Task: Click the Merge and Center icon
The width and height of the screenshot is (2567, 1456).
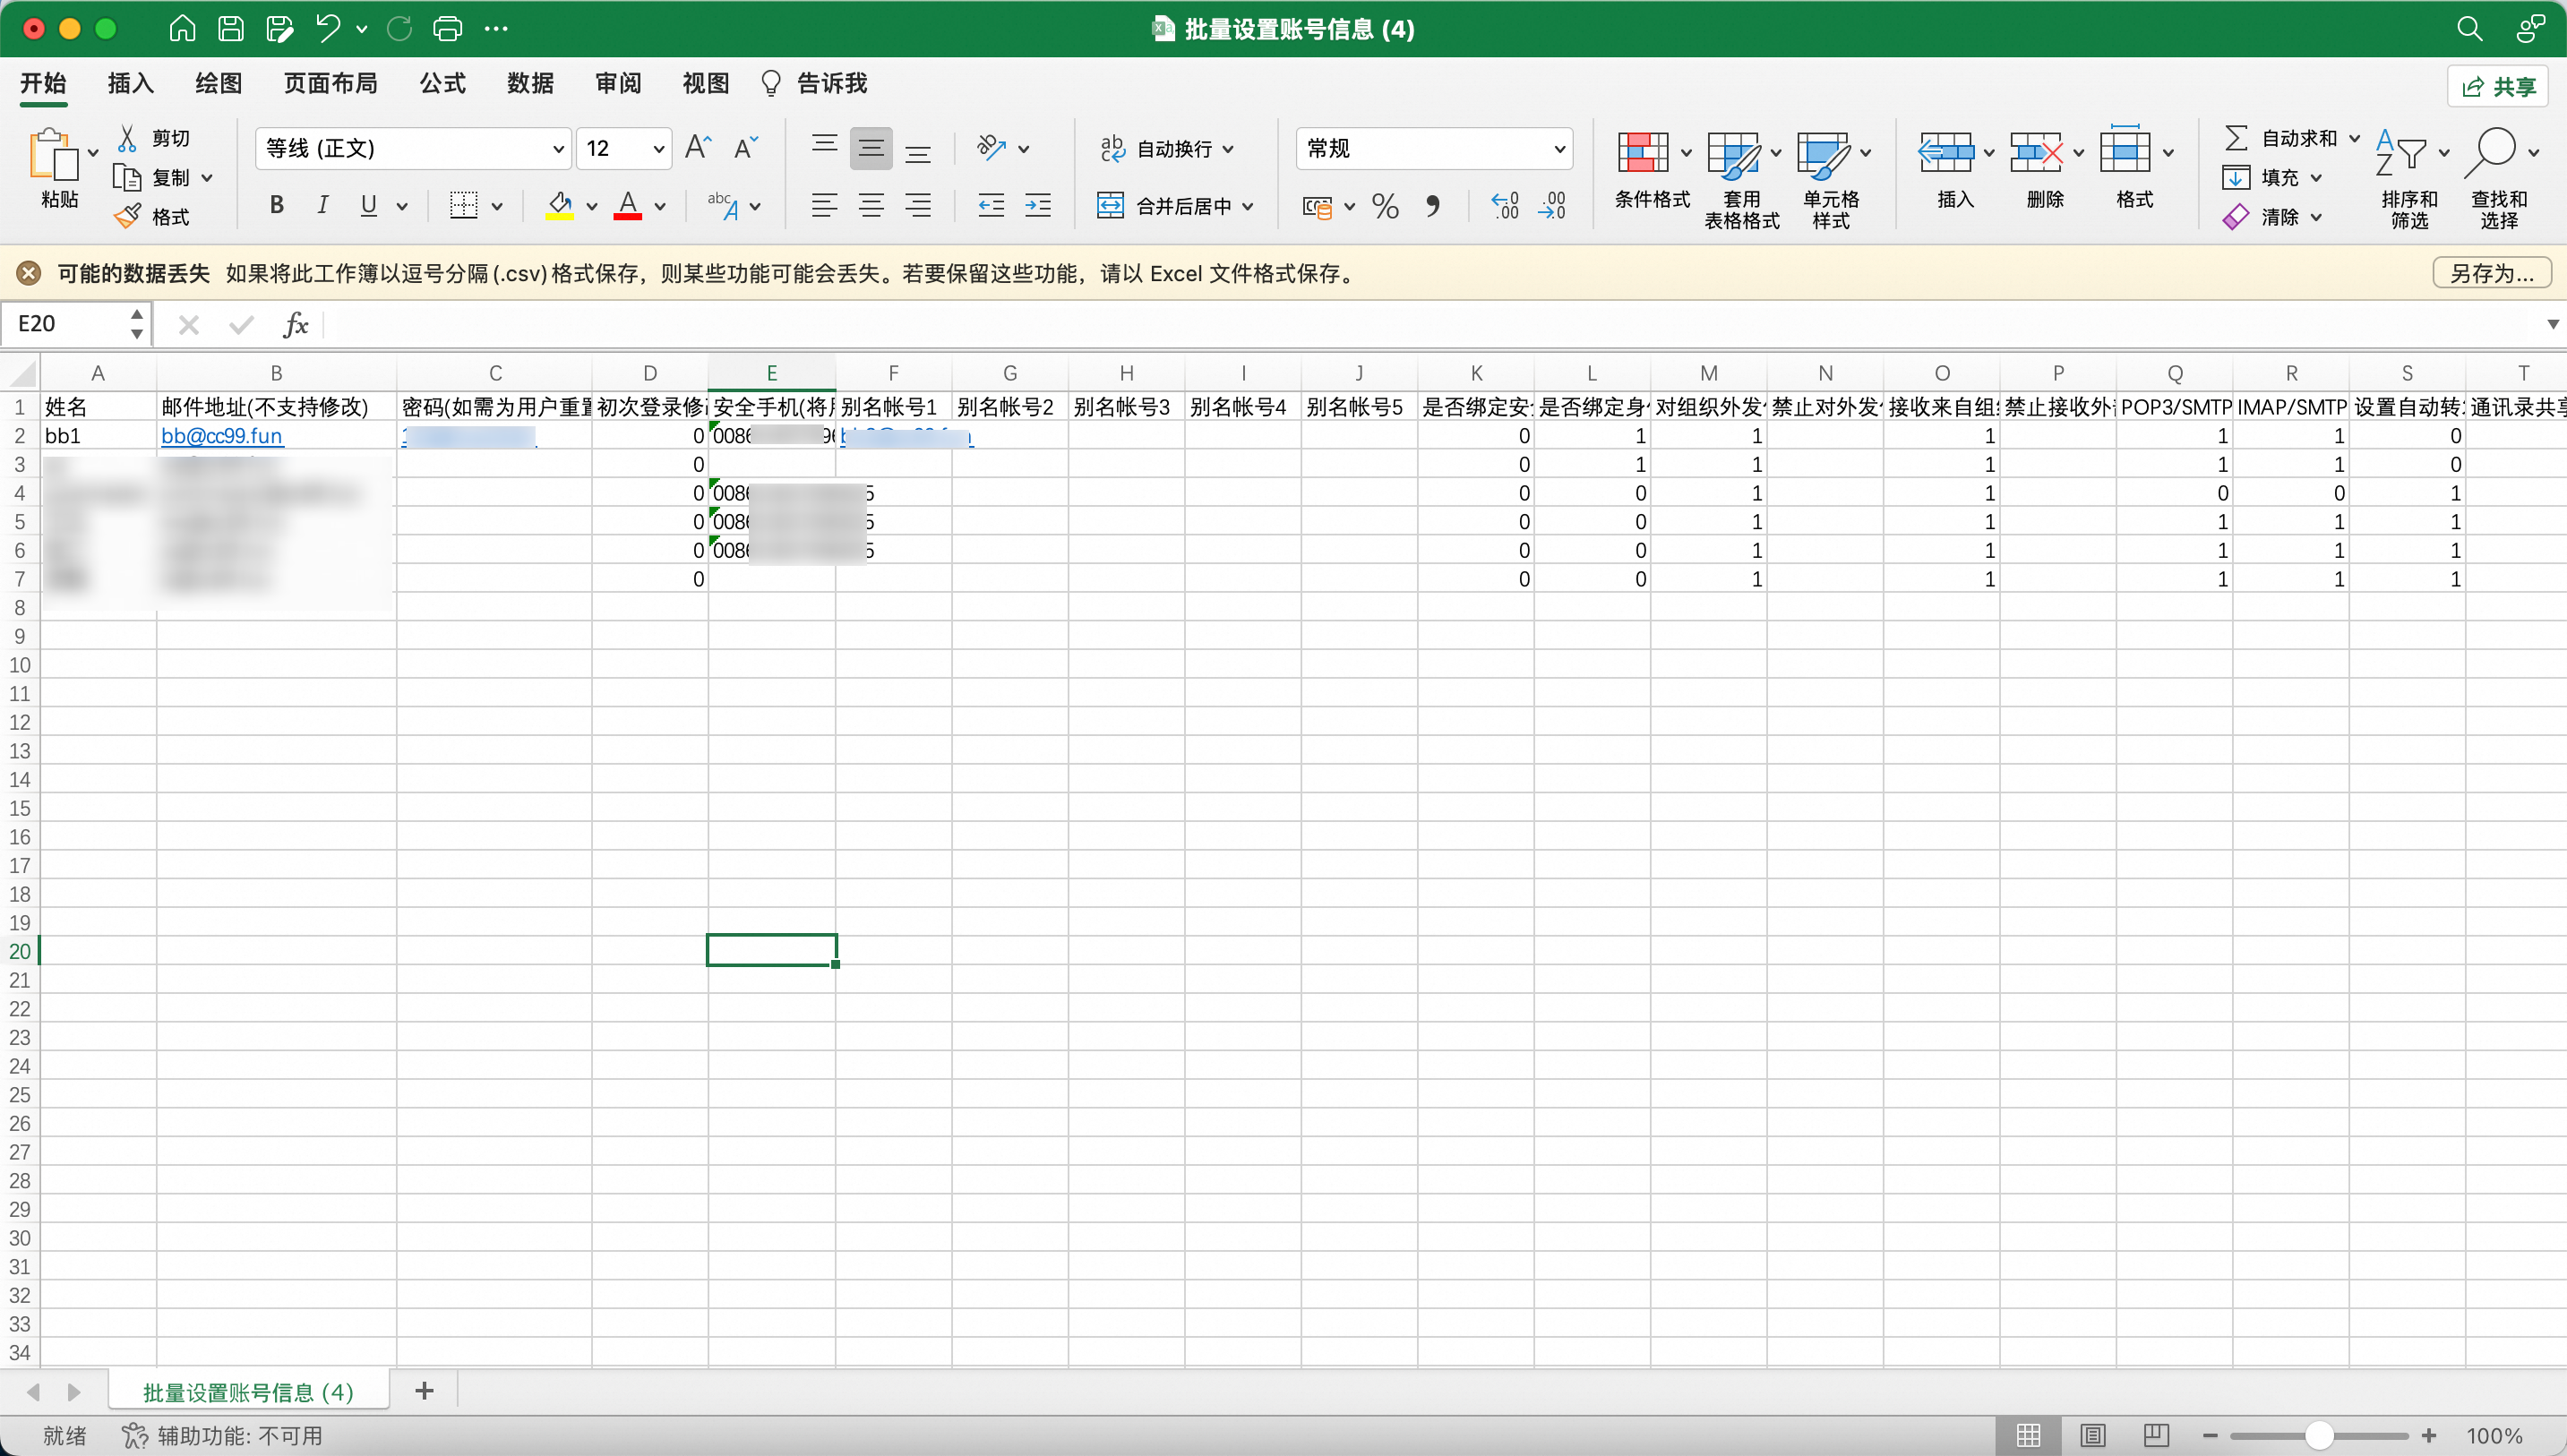Action: [1110, 206]
